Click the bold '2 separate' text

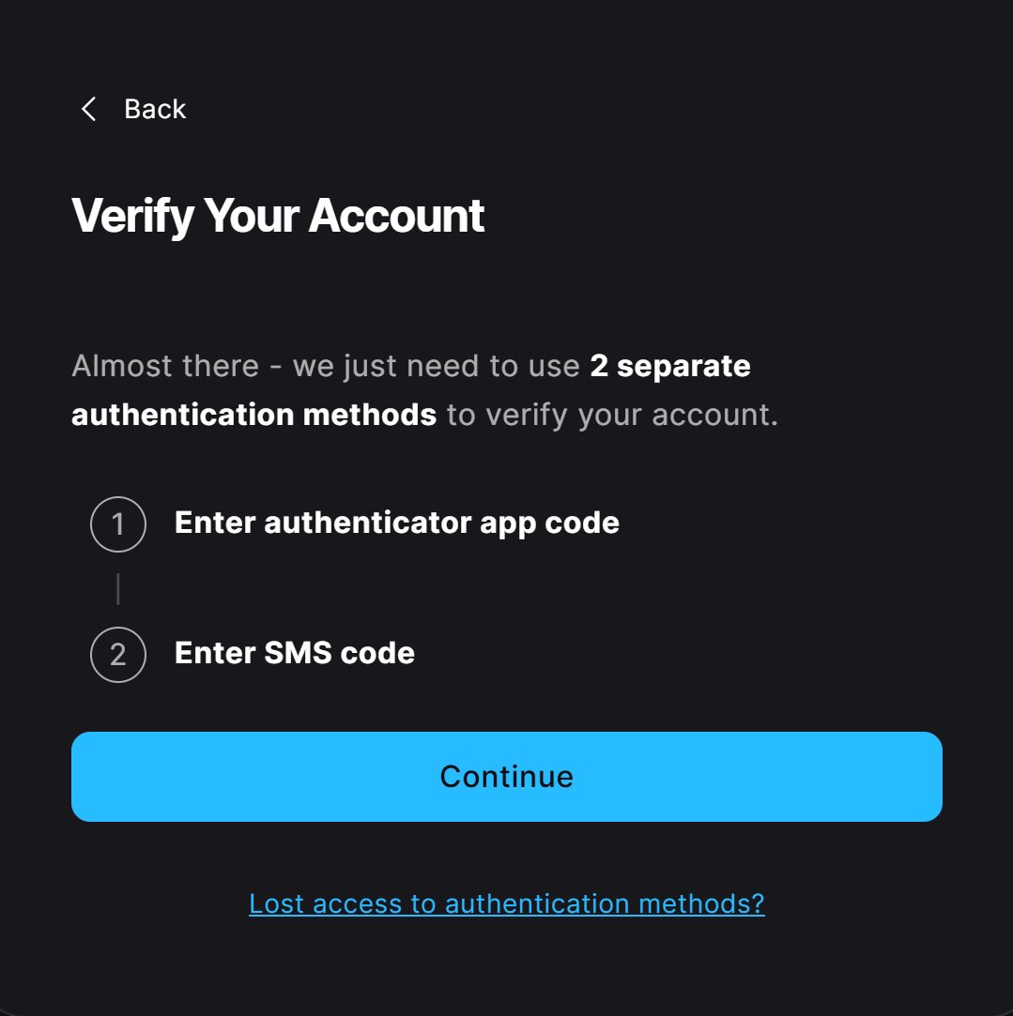click(x=669, y=366)
